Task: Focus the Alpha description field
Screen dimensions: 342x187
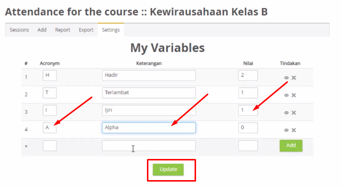Action: point(149,127)
